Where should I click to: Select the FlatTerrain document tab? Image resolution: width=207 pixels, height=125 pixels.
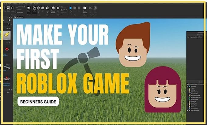[x=19, y=17]
